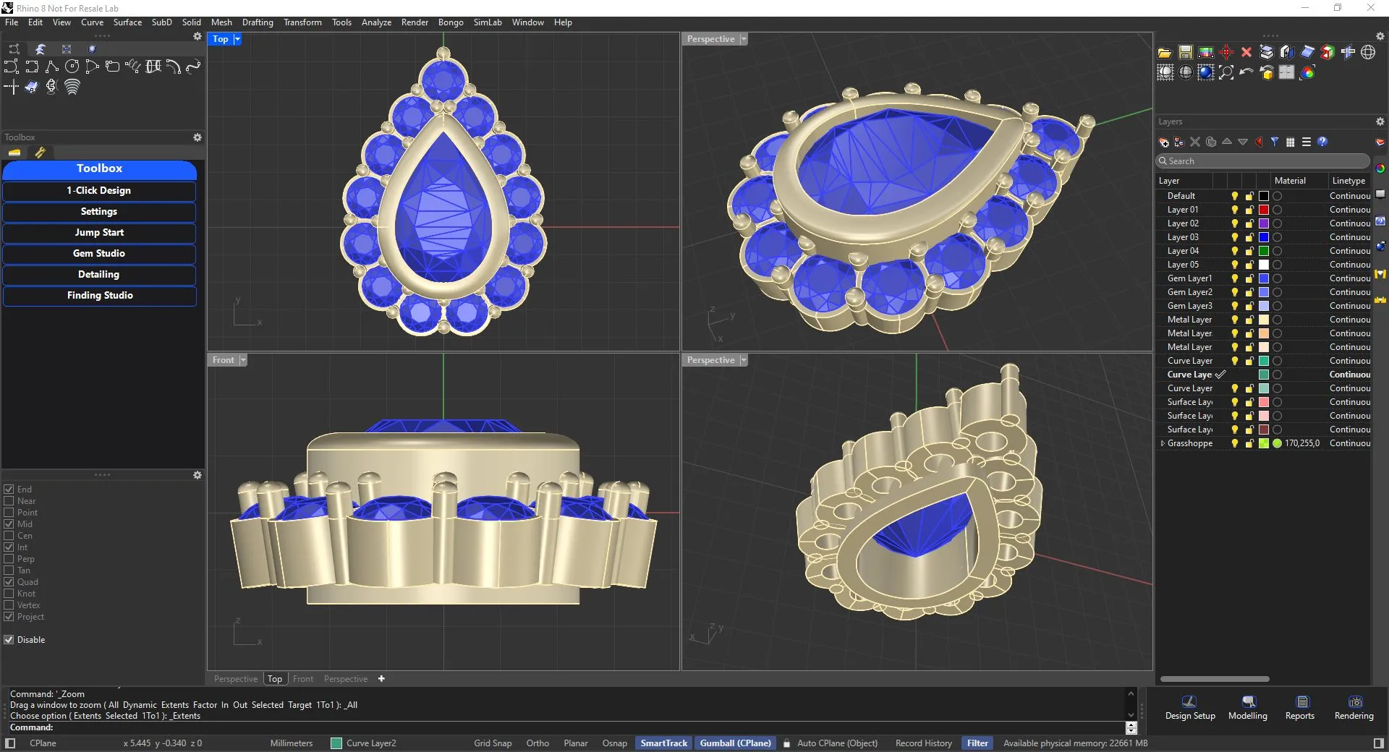Select the circle curve tool icon

tap(72, 67)
